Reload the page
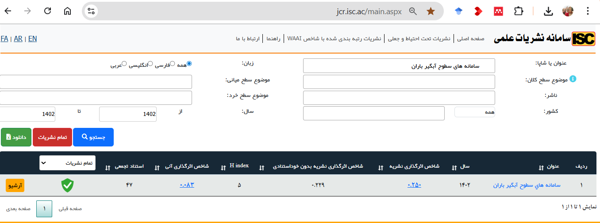Screen dimensions: 600x223 pyautogui.click(x=47, y=12)
